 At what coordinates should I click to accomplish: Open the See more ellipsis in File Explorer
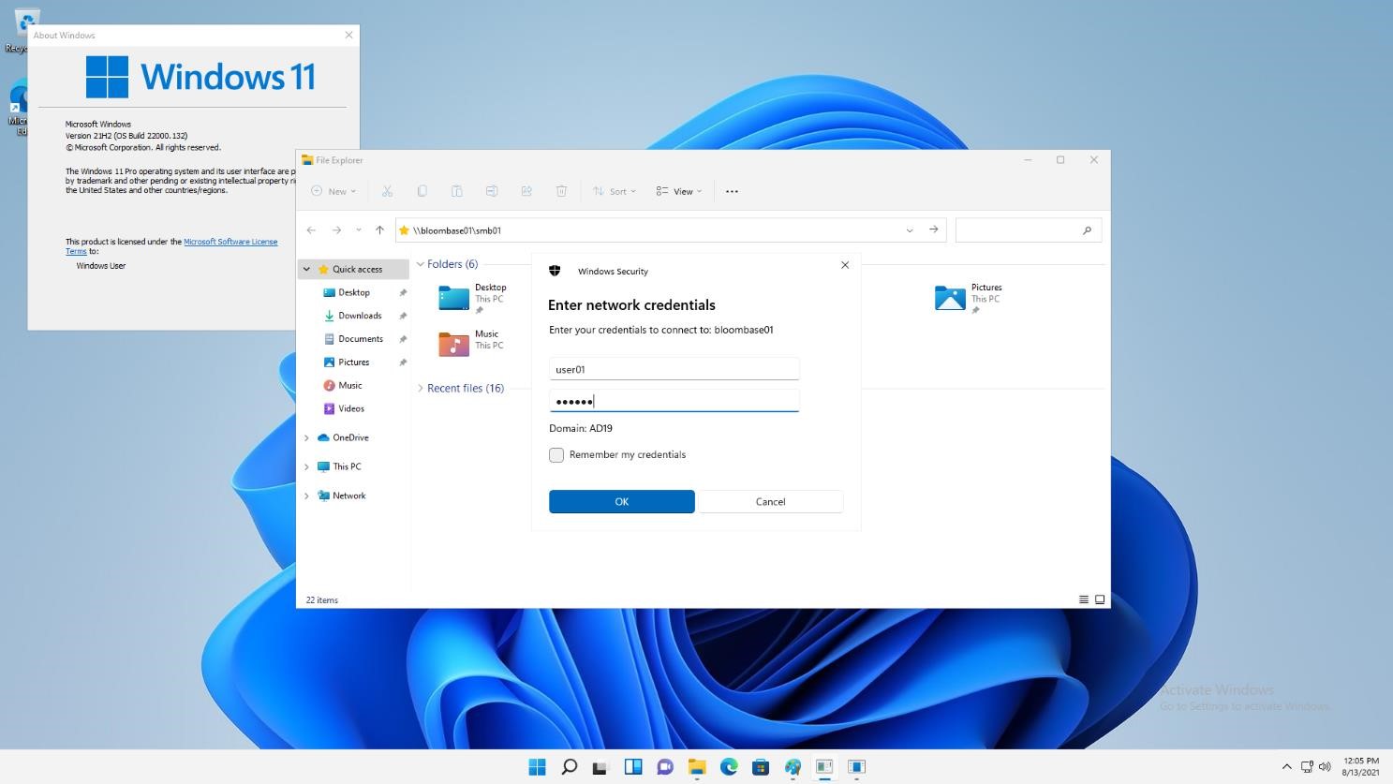pyautogui.click(x=732, y=191)
